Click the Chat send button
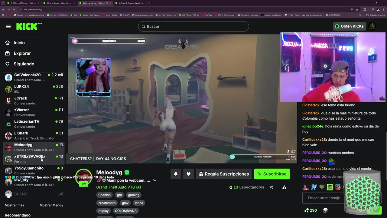This screenshot has height=218, width=387. pos(374,210)
